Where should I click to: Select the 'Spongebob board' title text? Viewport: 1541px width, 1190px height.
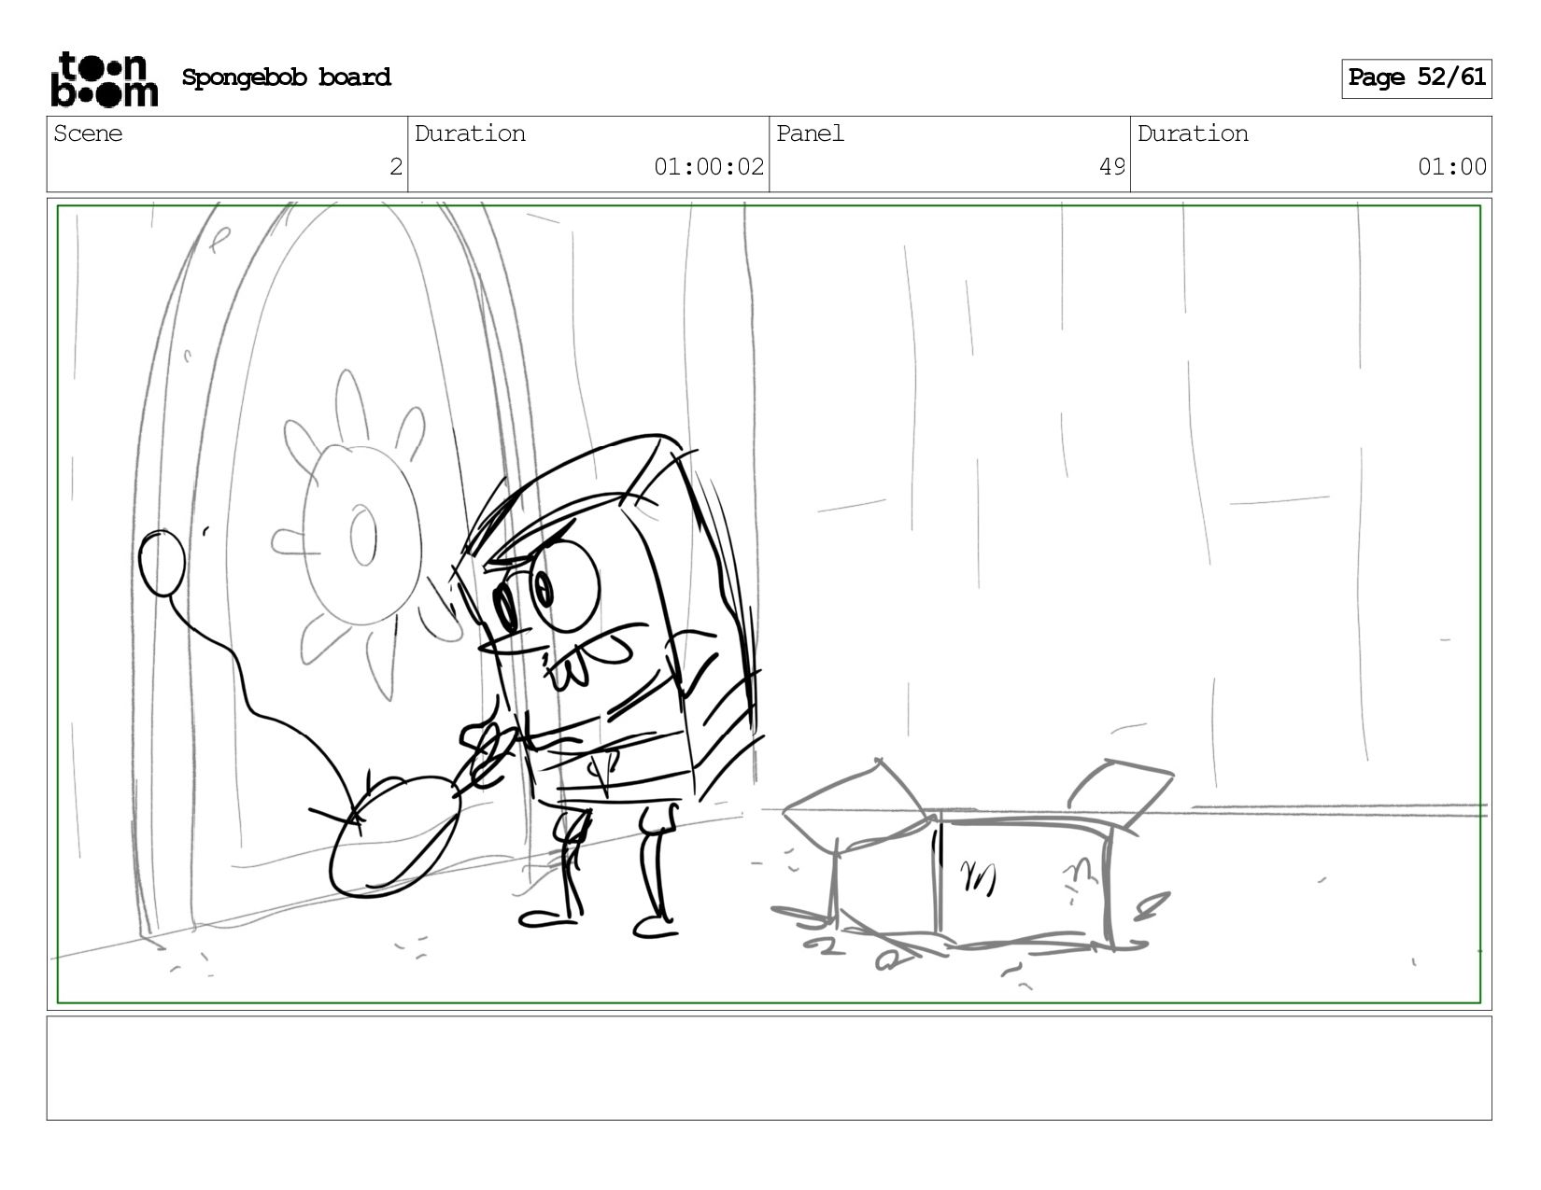286,77
